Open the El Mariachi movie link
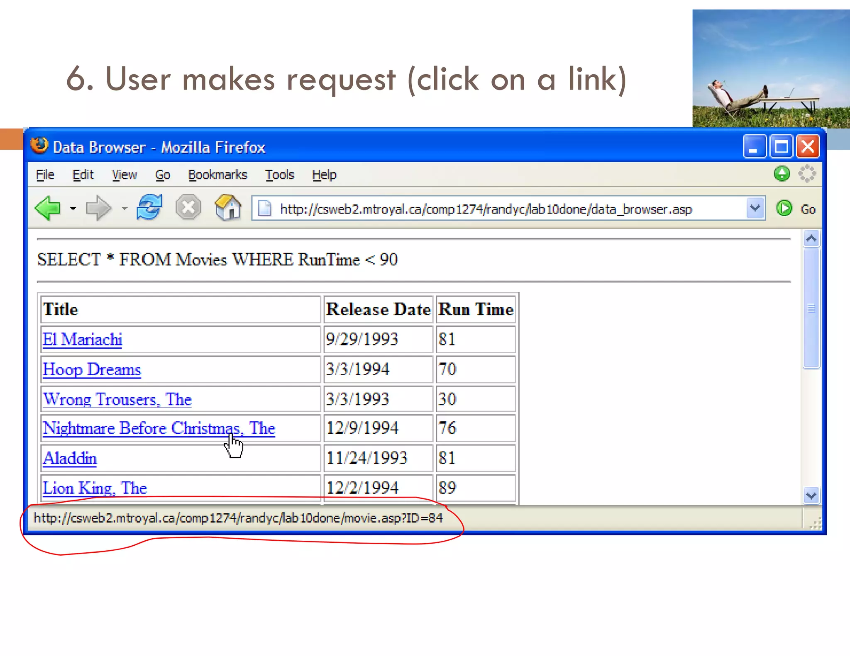The image size is (850, 656). 82,340
